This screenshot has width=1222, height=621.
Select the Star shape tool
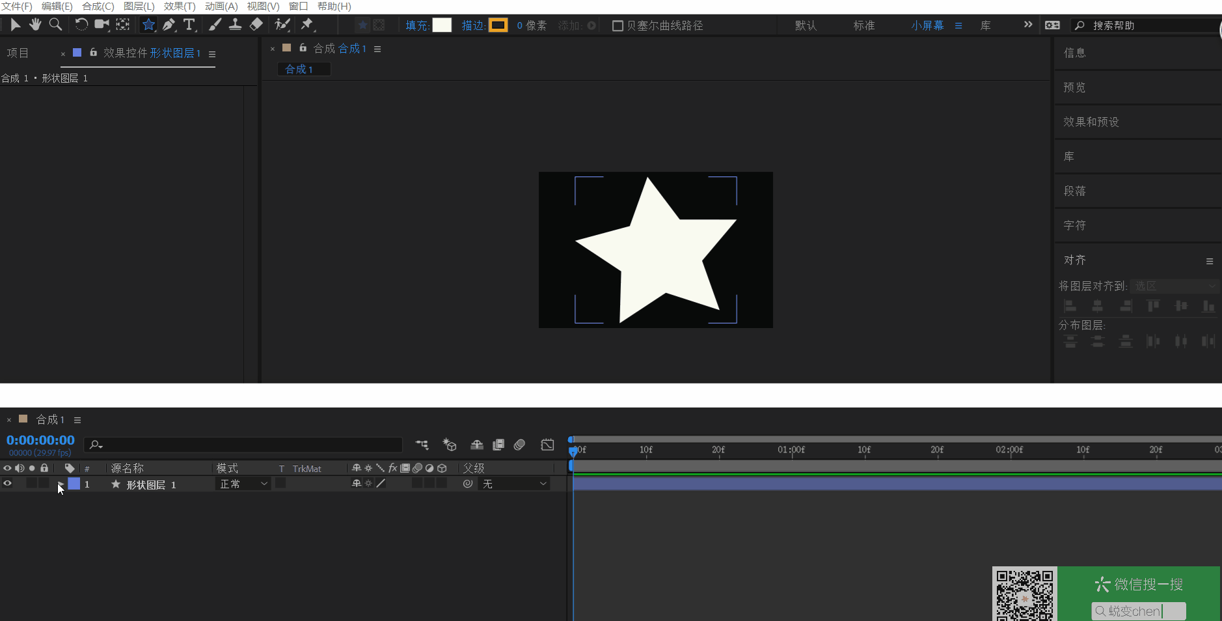point(148,25)
